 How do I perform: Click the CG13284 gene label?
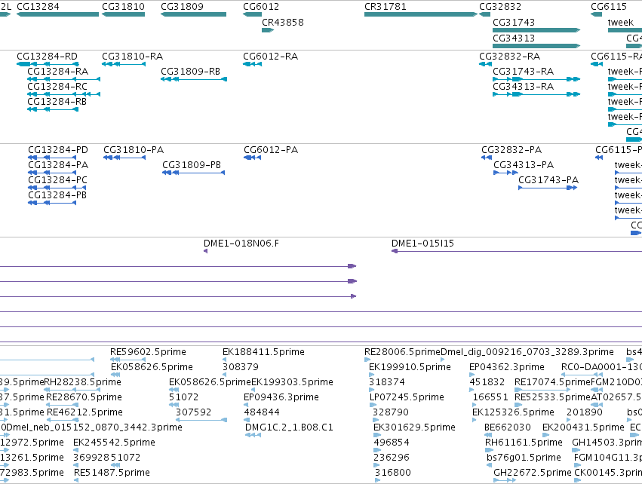[38, 7]
